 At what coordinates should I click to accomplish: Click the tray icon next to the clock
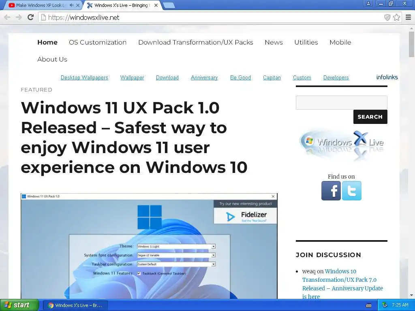[x=385, y=305]
